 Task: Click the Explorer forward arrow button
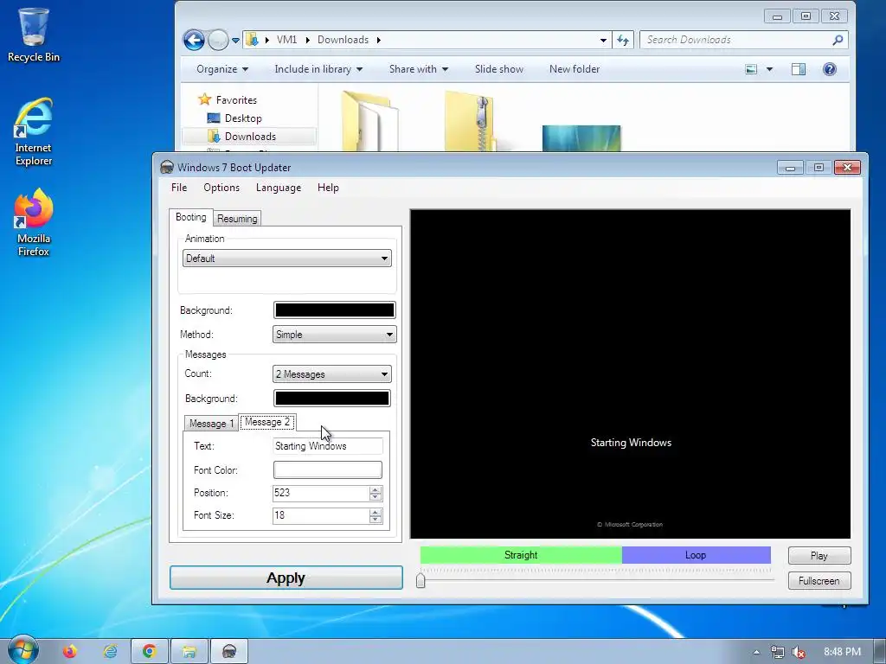tap(218, 40)
